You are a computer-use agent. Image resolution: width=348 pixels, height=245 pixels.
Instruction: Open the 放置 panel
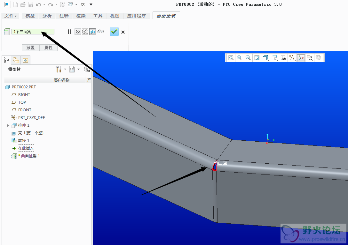(x=31, y=48)
